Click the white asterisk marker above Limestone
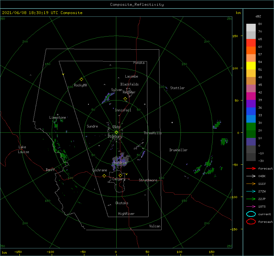Viewport: 274px width, 256px height. point(58,115)
